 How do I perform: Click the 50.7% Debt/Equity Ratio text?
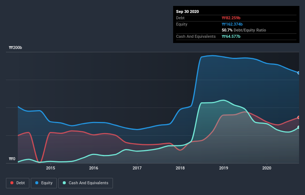(244, 30)
